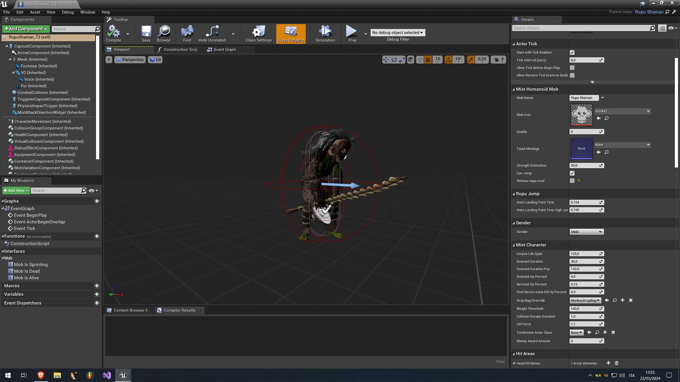Image resolution: width=680 pixels, height=382 pixels.
Task: Click the Add Component button
Action: pos(26,29)
